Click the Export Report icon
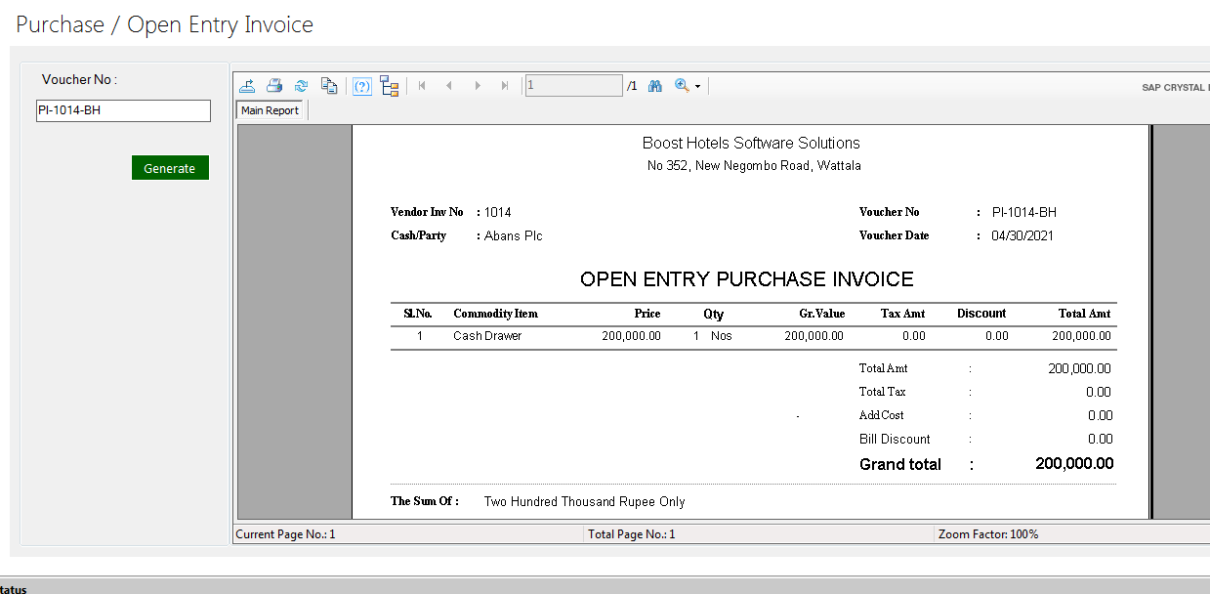 click(247, 86)
